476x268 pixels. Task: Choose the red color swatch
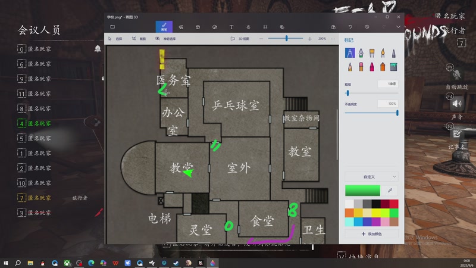394,204
